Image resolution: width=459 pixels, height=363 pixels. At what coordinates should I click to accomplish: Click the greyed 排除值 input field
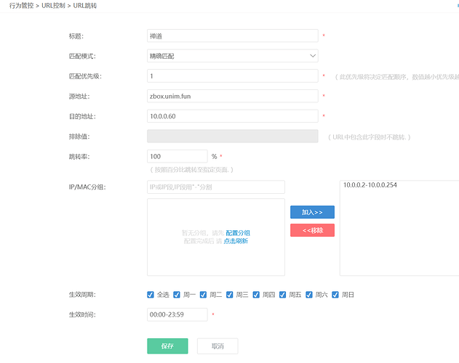[x=233, y=136]
